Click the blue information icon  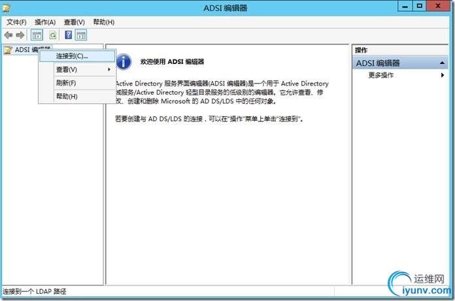click(124, 62)
